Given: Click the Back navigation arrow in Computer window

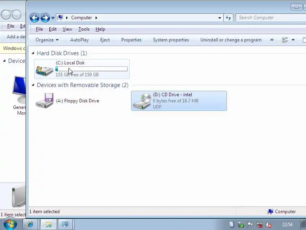Looking at the screenshot, I should (34, 18).
